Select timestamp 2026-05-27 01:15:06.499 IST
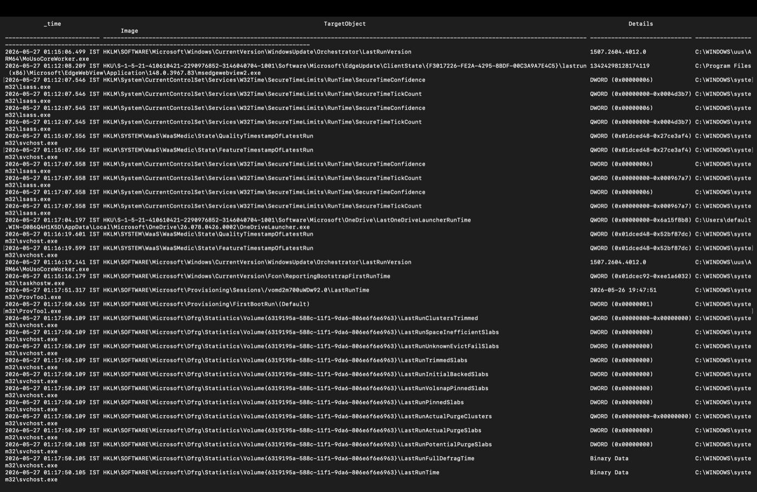 (x=52, y=52)
